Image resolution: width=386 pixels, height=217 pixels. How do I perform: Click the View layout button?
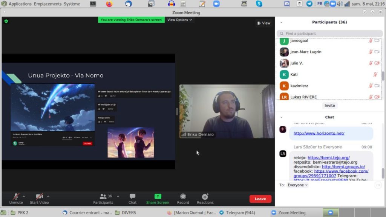[264, 23]
